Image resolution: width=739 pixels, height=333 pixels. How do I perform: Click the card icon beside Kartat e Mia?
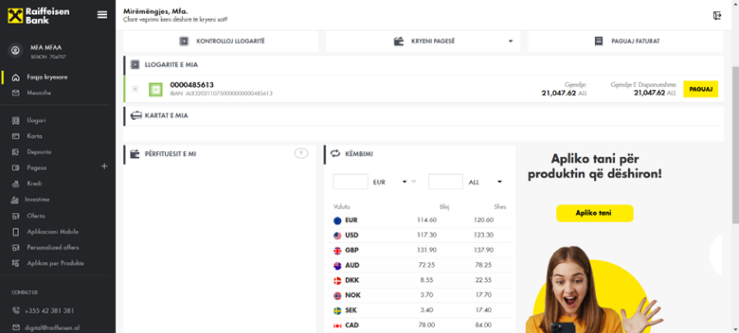pos(136,115)
